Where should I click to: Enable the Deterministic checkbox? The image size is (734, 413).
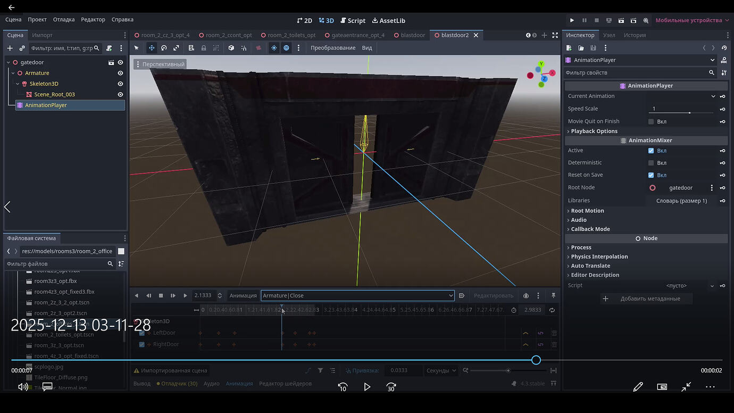point(652,162)
